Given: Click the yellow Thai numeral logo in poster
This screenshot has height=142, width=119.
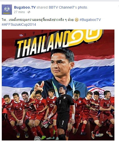Looking at the screenshot, I should [86, 37].
